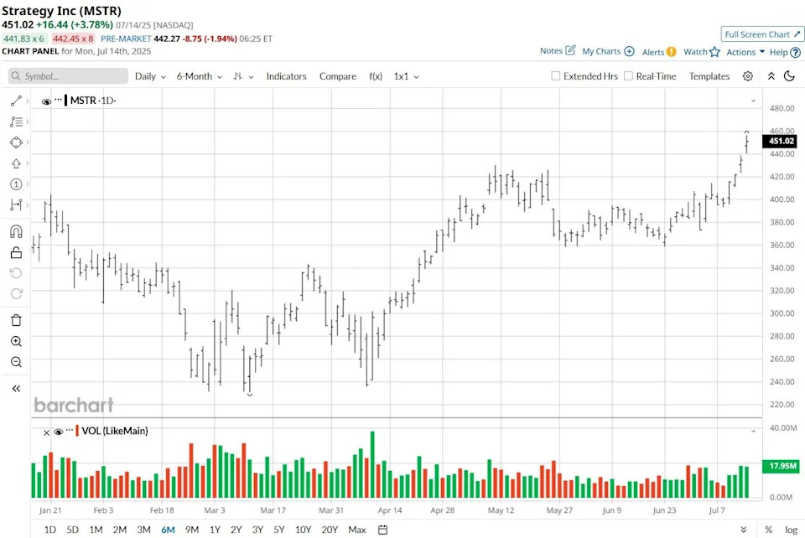Click the VOL study color swatch
Screen dimensions: 805x538
coord(77,431)
